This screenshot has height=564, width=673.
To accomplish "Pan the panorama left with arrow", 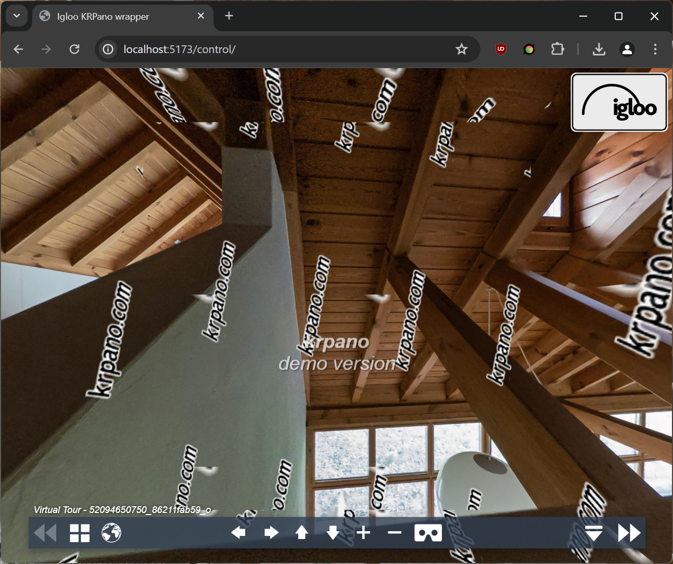I will [238, 533].
